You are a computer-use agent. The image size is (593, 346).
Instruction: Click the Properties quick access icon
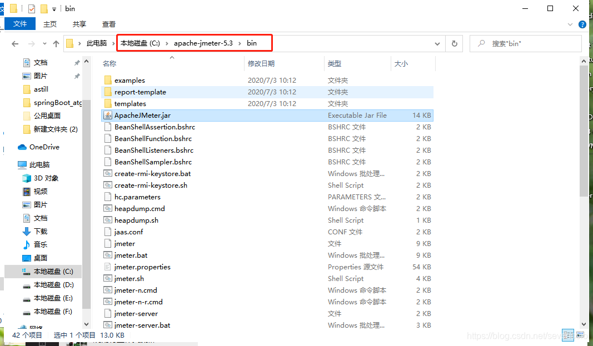click(32, 9)
